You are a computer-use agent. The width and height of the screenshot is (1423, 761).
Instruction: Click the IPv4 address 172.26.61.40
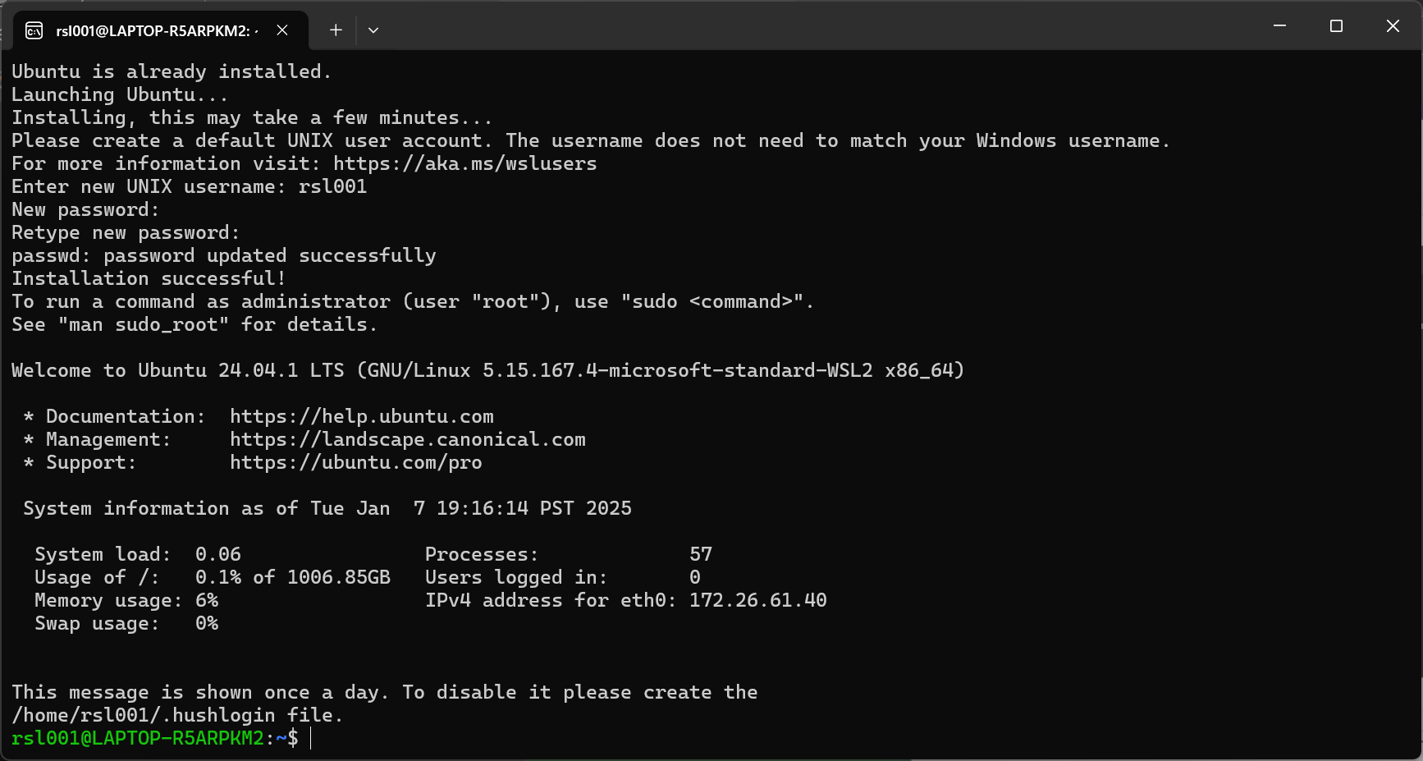coord(757,601)
